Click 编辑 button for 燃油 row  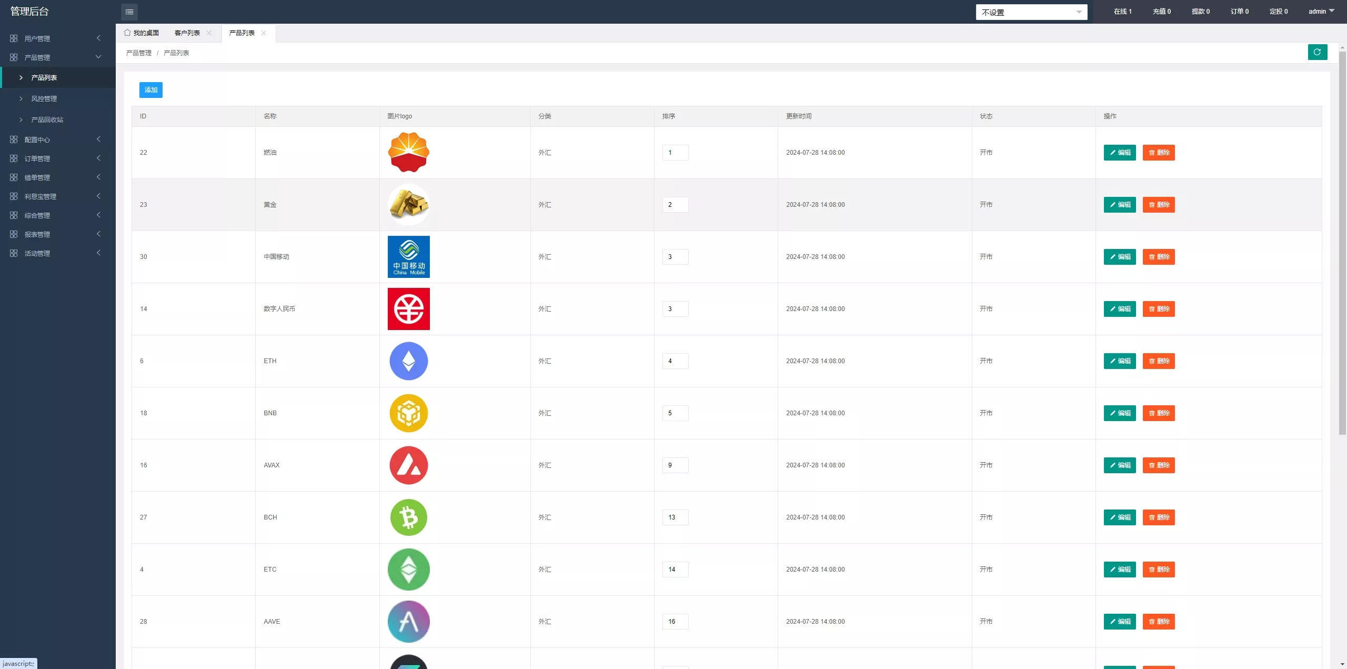pyautogui.click(x=1119, y=153)
